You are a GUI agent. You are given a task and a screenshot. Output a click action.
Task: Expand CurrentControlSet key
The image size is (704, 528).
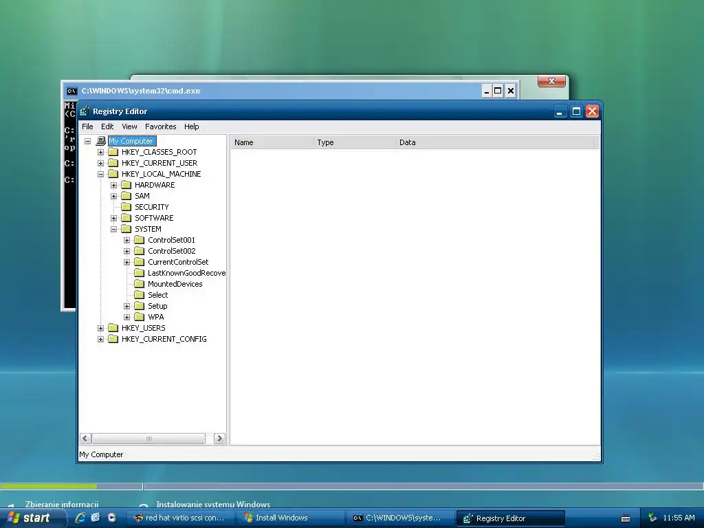[x=126, y=262]
